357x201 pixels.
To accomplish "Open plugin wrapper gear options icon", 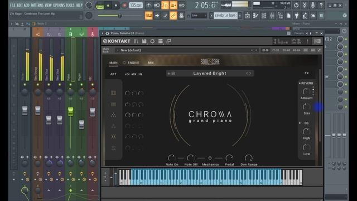I will 107,33.
